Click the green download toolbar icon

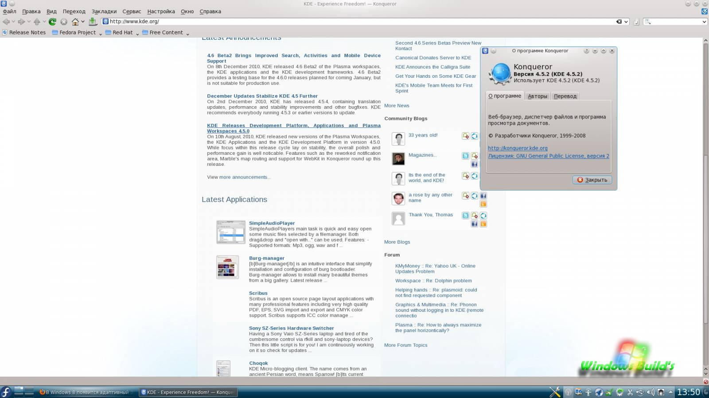point(93,21)
